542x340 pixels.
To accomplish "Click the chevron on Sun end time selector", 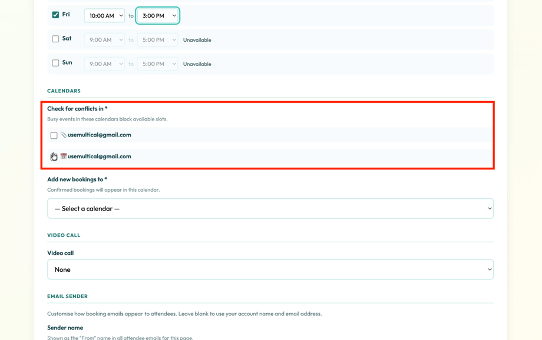I will pos(174,64).
